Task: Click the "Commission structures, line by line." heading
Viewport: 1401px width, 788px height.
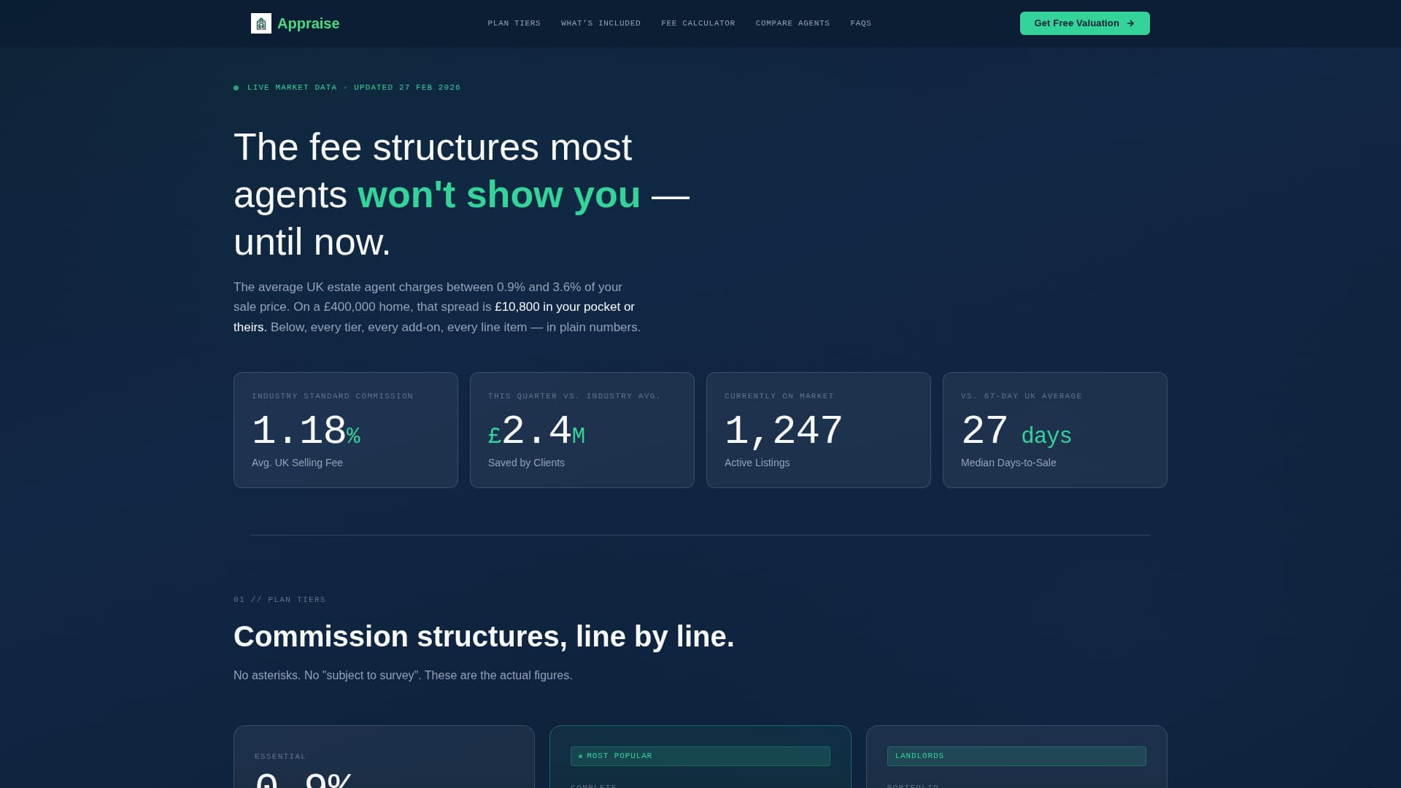Action: point(484,636)
